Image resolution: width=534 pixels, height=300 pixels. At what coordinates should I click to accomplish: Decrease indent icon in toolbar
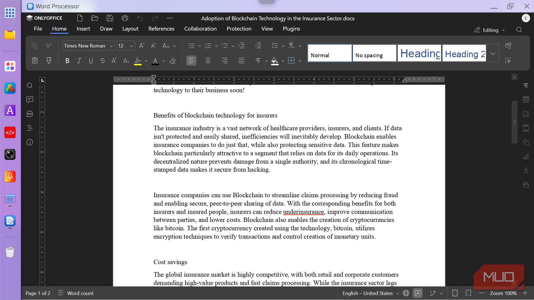click(242, 46)
